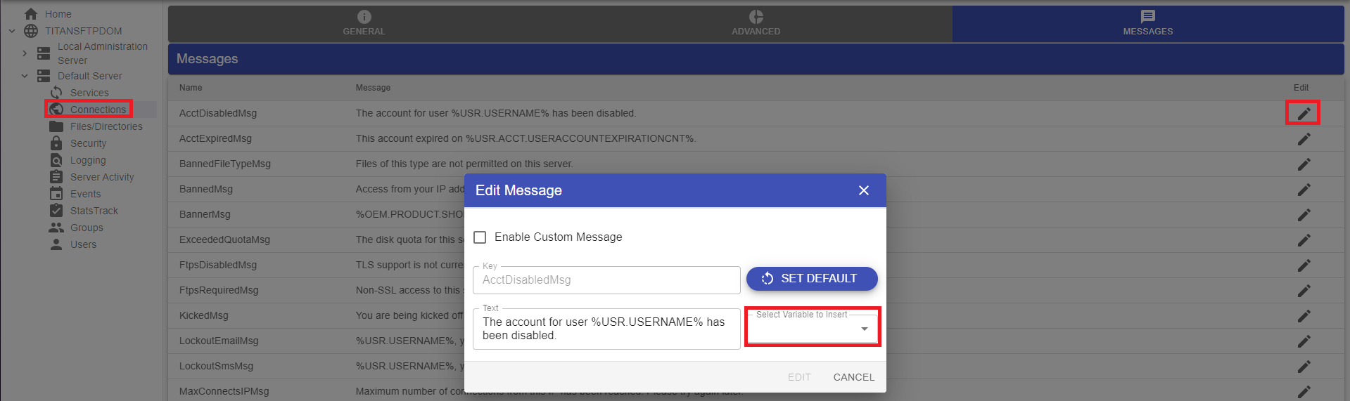Collapse the Default Server tree node

[x=25, y=76]
